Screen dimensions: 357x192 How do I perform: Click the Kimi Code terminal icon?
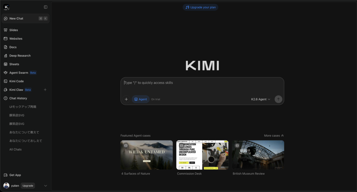pos(6,81)
